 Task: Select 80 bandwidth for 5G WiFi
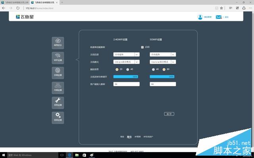point(164,70)
